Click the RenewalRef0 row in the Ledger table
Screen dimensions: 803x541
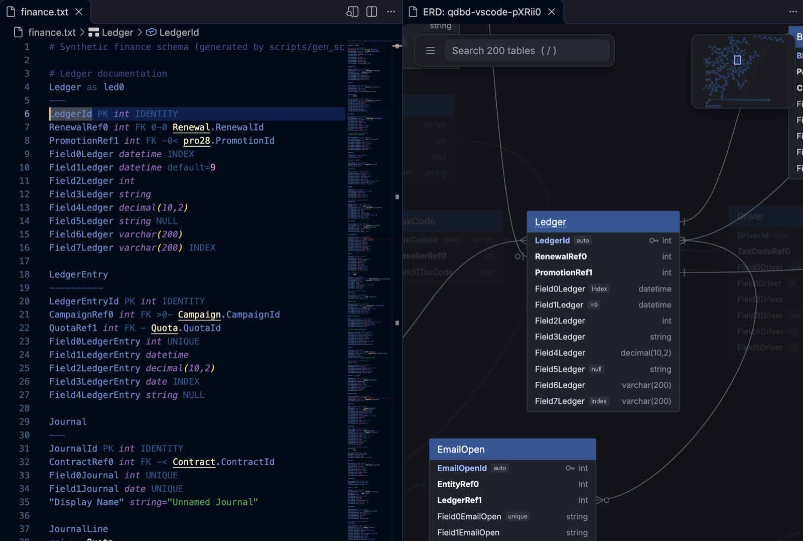pyautogui.click(x=603, y=257)
